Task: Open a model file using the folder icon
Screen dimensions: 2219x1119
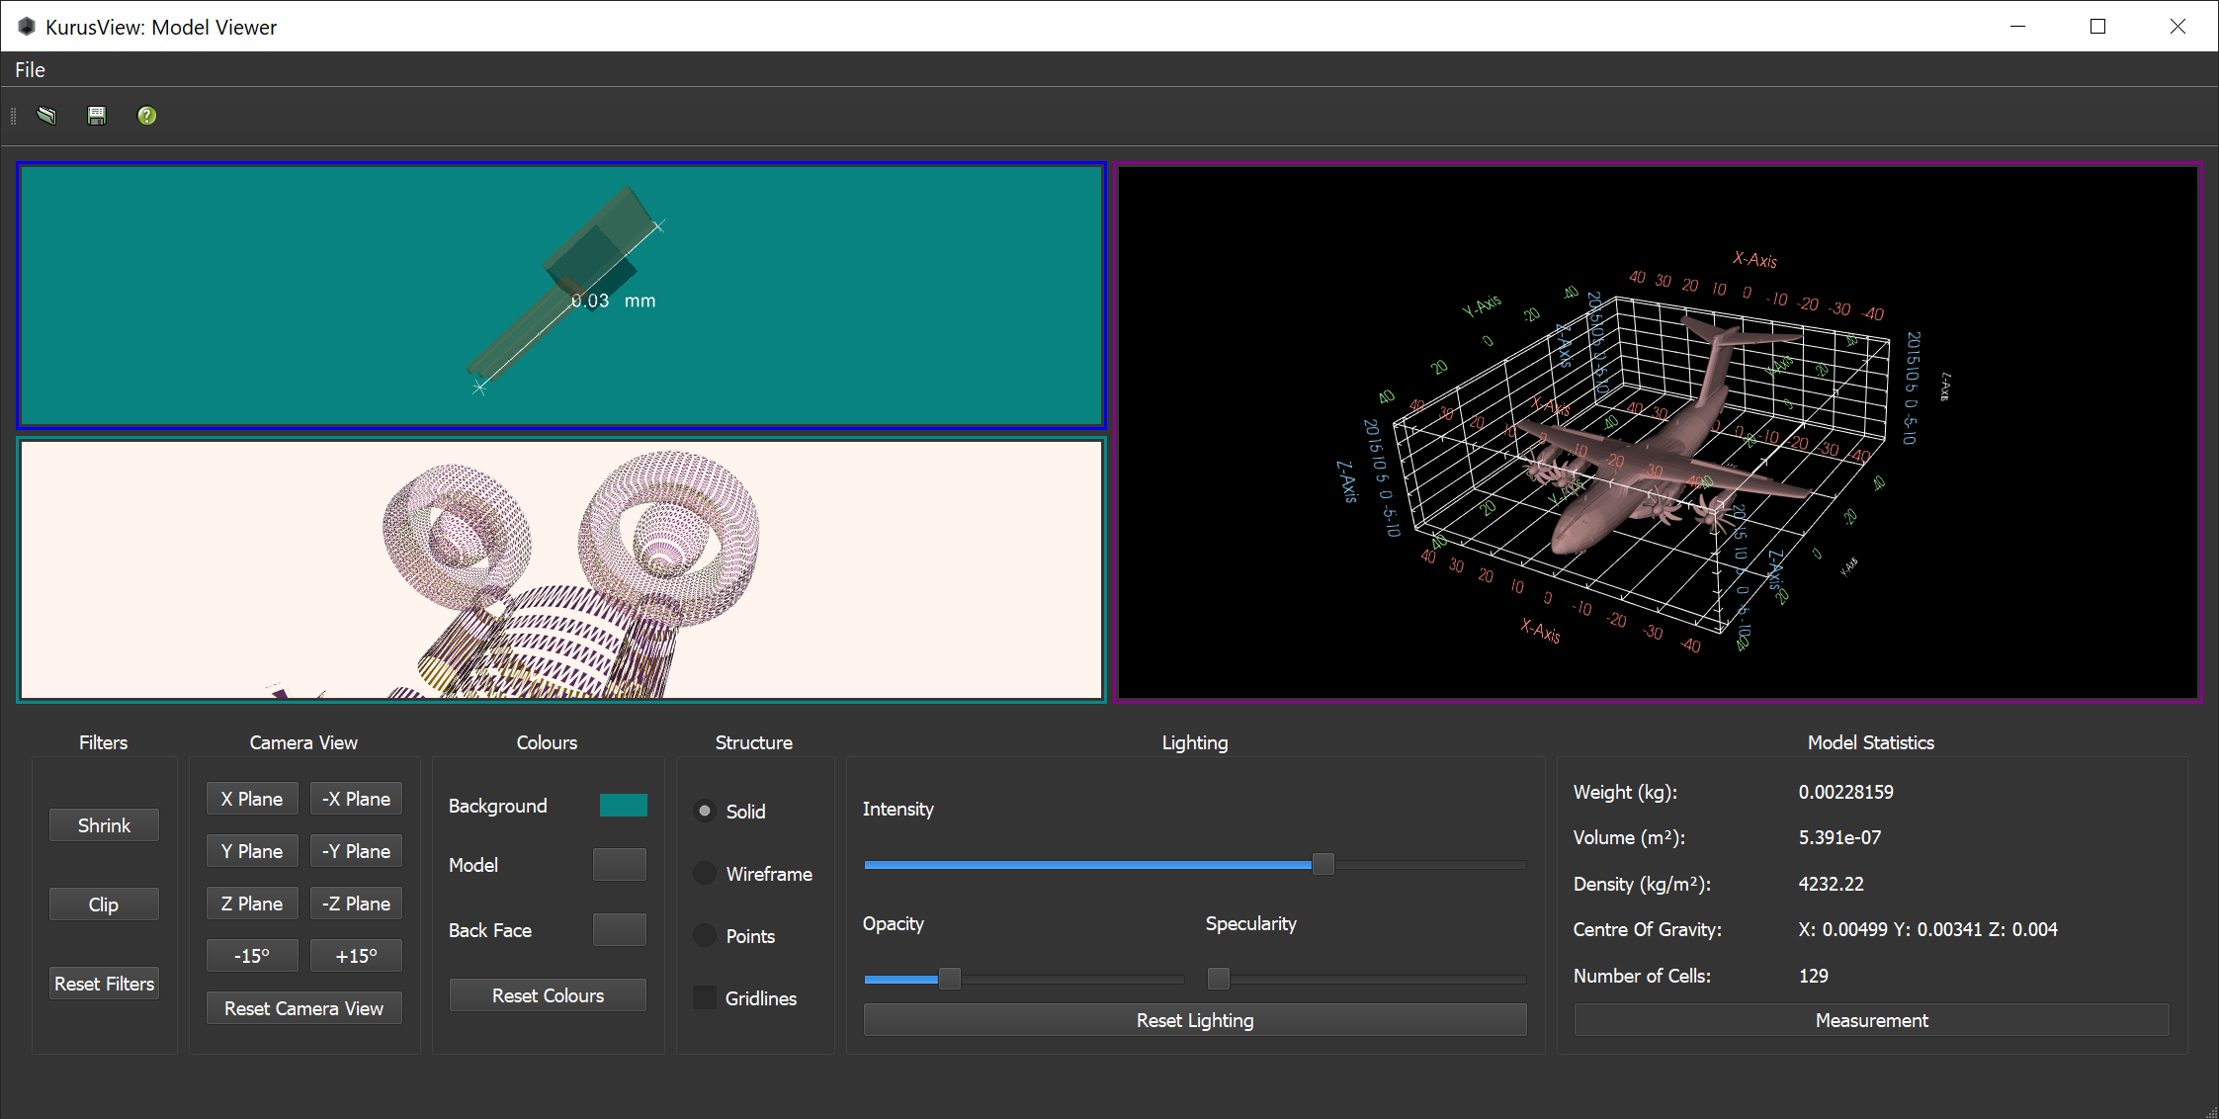Action: point(46,116)
